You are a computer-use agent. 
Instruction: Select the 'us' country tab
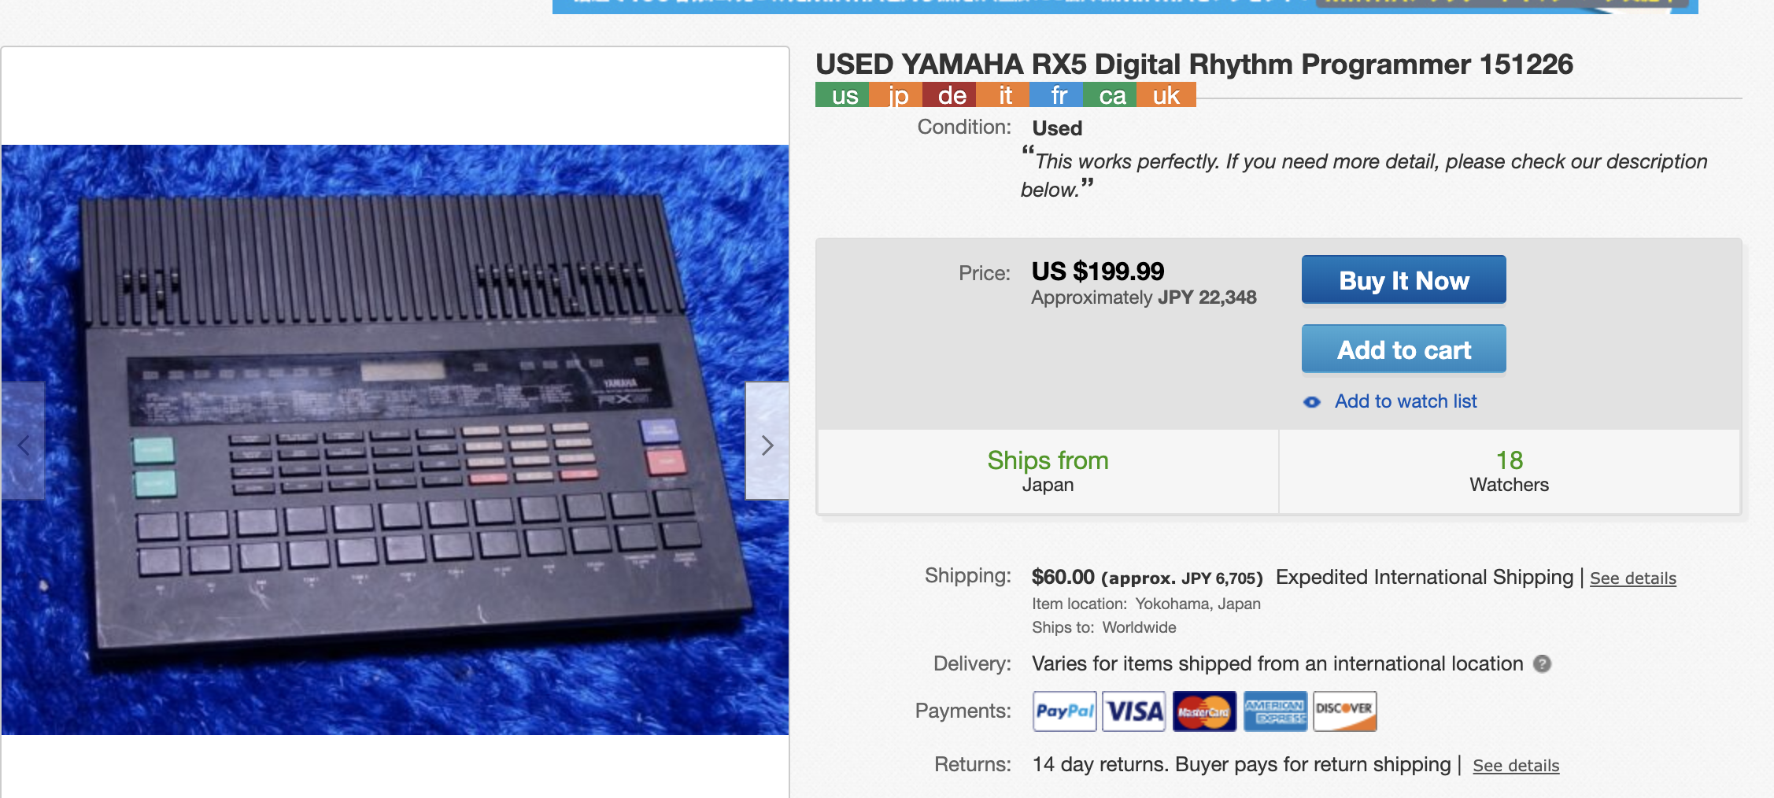pyautogui.click(x=842, y=94)
